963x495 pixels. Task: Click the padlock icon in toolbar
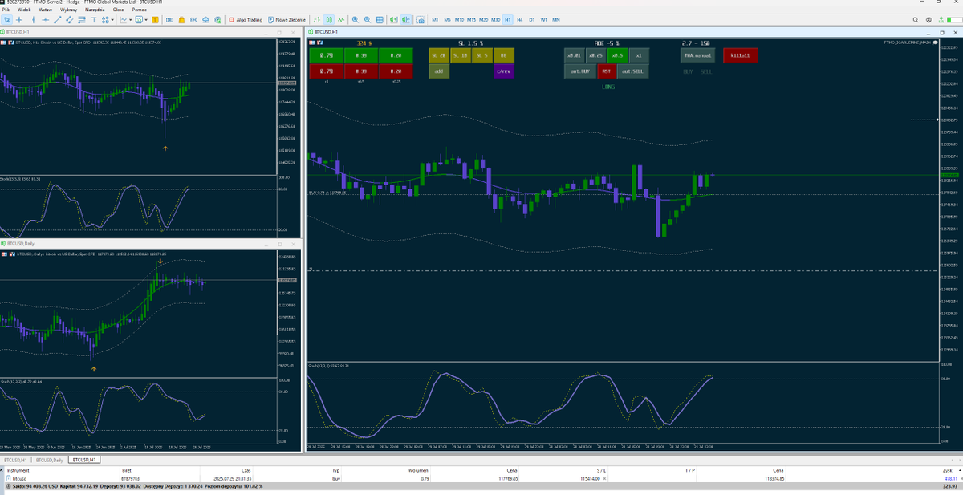click(x=181, y=19)
